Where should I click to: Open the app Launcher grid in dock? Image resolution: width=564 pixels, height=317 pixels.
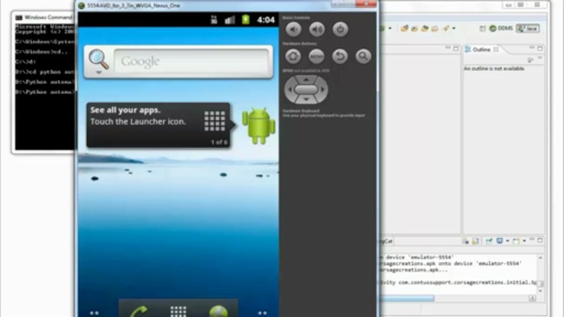(178, 311)
